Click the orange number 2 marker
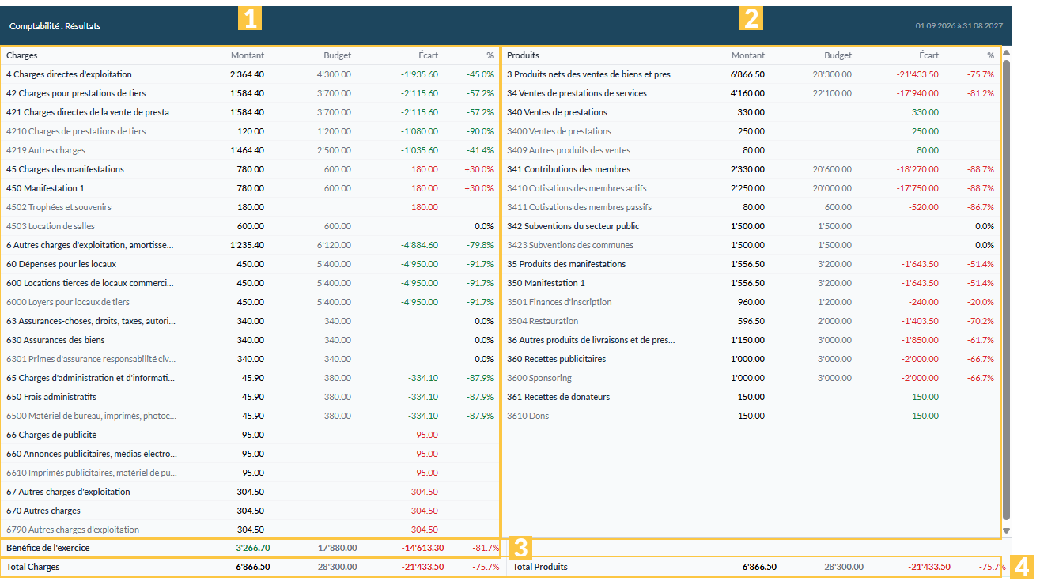Screen dimensions: 1040x585 tap(751, 18)
